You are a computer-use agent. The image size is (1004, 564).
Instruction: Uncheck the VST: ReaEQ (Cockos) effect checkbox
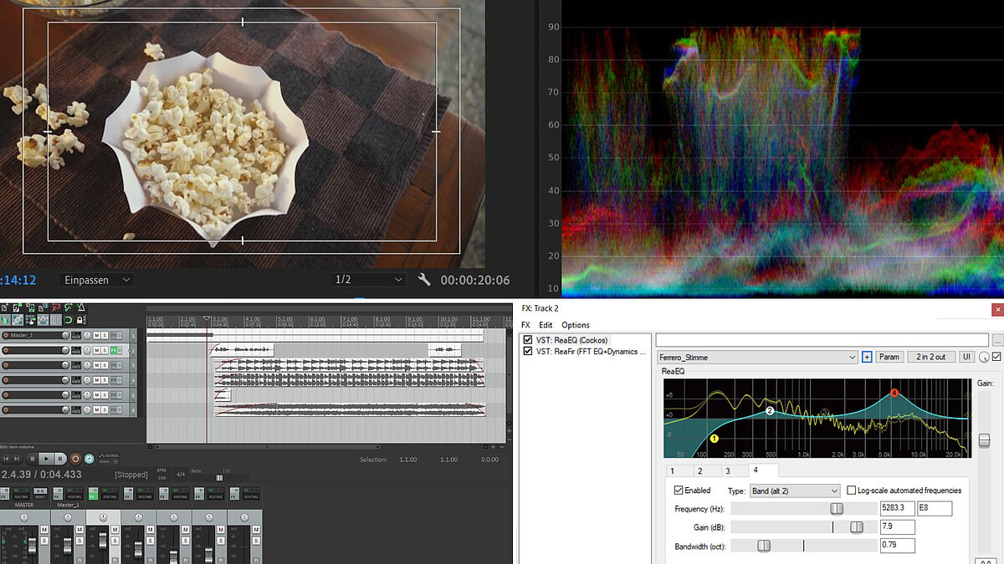click(x=527, y=340)
